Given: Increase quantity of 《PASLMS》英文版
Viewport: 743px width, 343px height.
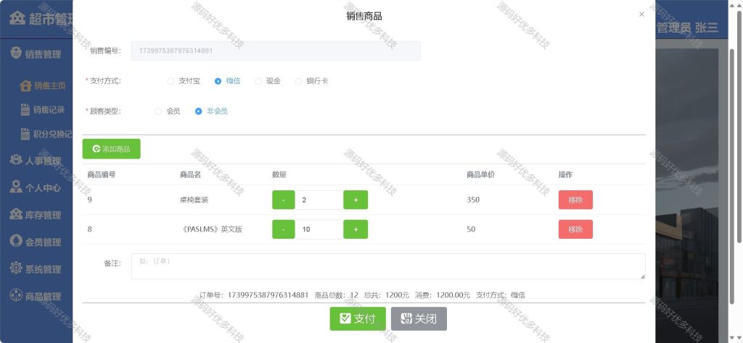Looking at the screenshot, I should (356, 229).
